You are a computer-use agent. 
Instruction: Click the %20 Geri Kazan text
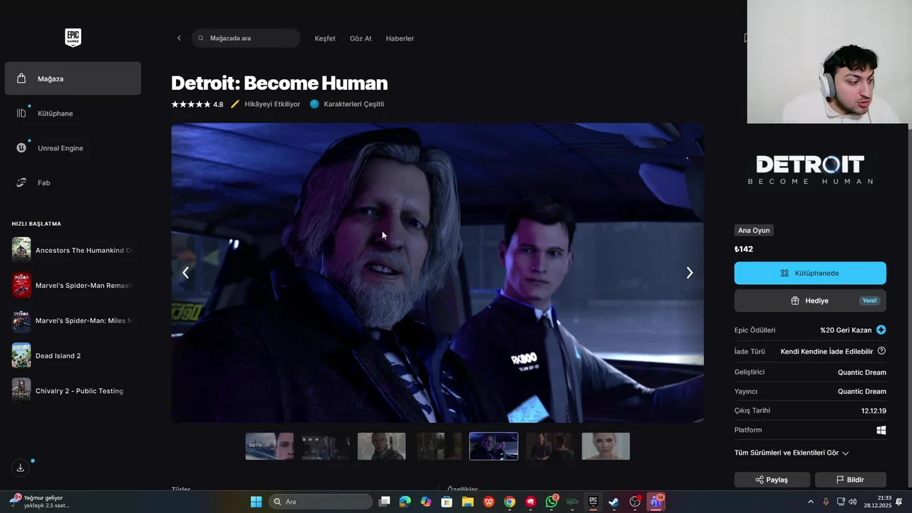point(846,330)
